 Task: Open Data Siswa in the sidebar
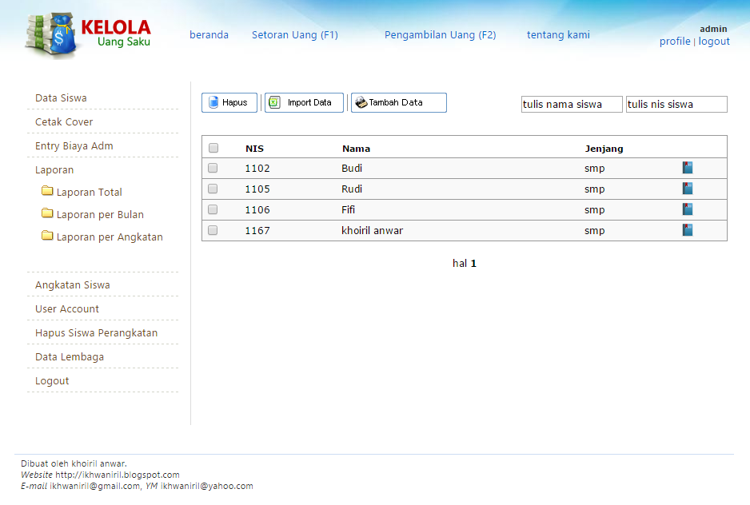click(61, 98)
